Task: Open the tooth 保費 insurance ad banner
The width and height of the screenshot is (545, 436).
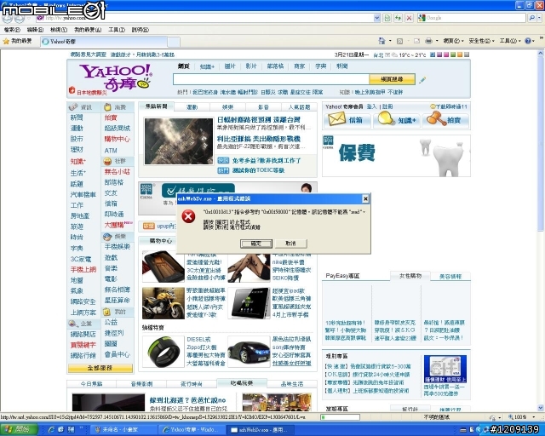Action: [396, 156]
